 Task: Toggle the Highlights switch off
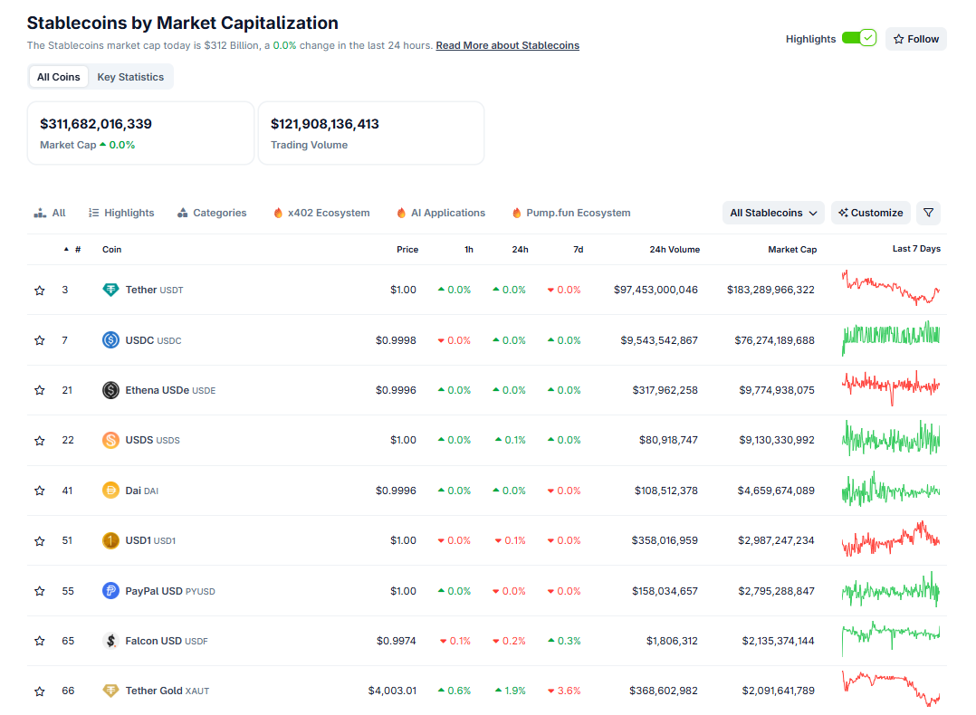[x=858, y=38]
